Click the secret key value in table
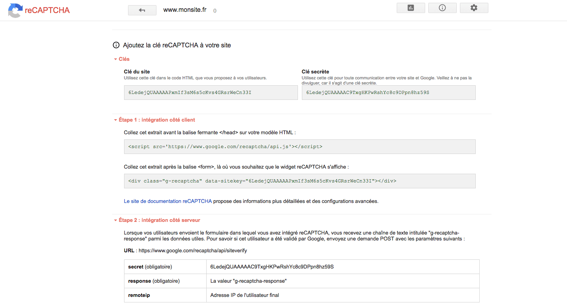Image resolution: width=567 pixels, height=306 pixels. pyautogui.click(x=272, y=267)
